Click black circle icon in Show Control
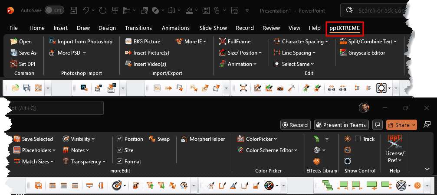437x195 pixels. pyautogui.click(x=348, y=161)
